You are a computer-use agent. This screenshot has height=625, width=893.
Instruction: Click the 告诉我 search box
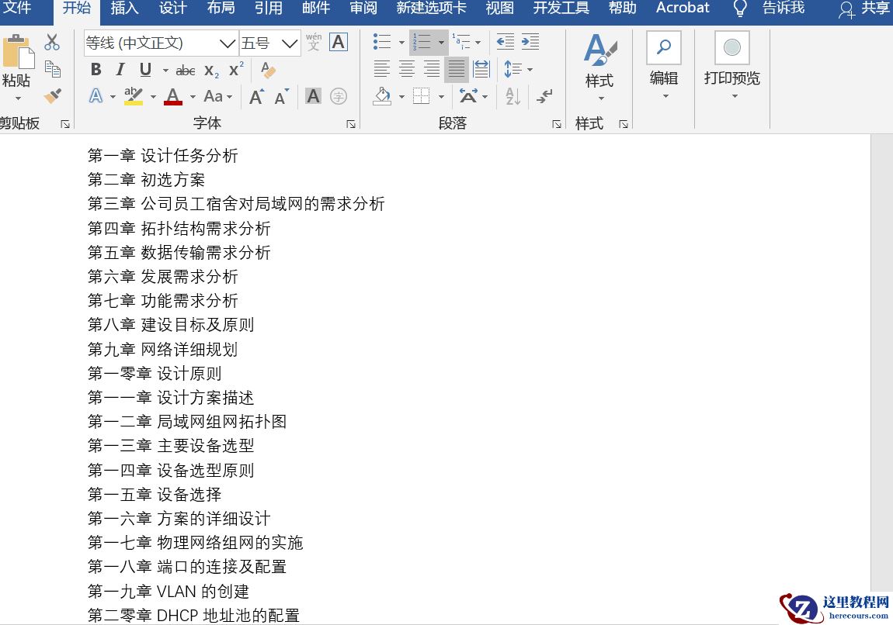[784, 8]
